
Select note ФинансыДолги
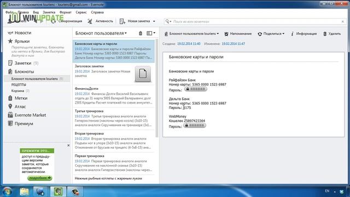[x=114, y=96]
